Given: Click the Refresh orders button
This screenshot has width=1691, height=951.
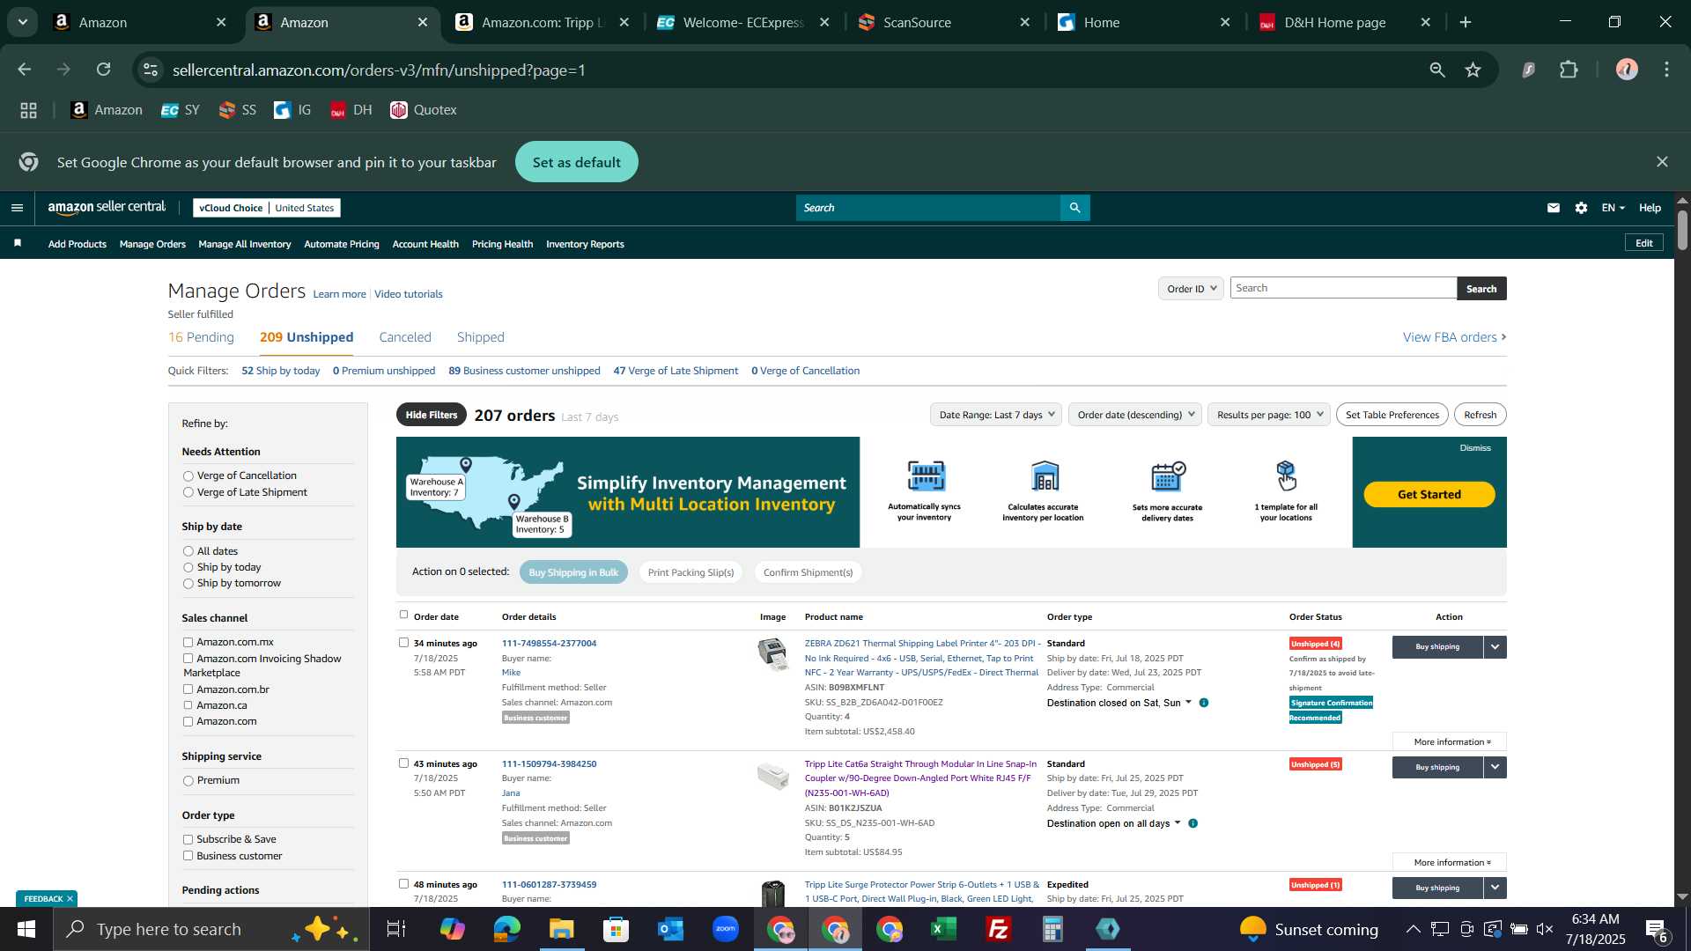Looking at the screenshot, I should coord(1481,415).
